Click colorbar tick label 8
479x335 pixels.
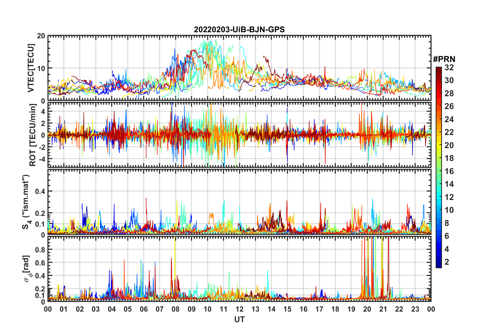point(447,223)
